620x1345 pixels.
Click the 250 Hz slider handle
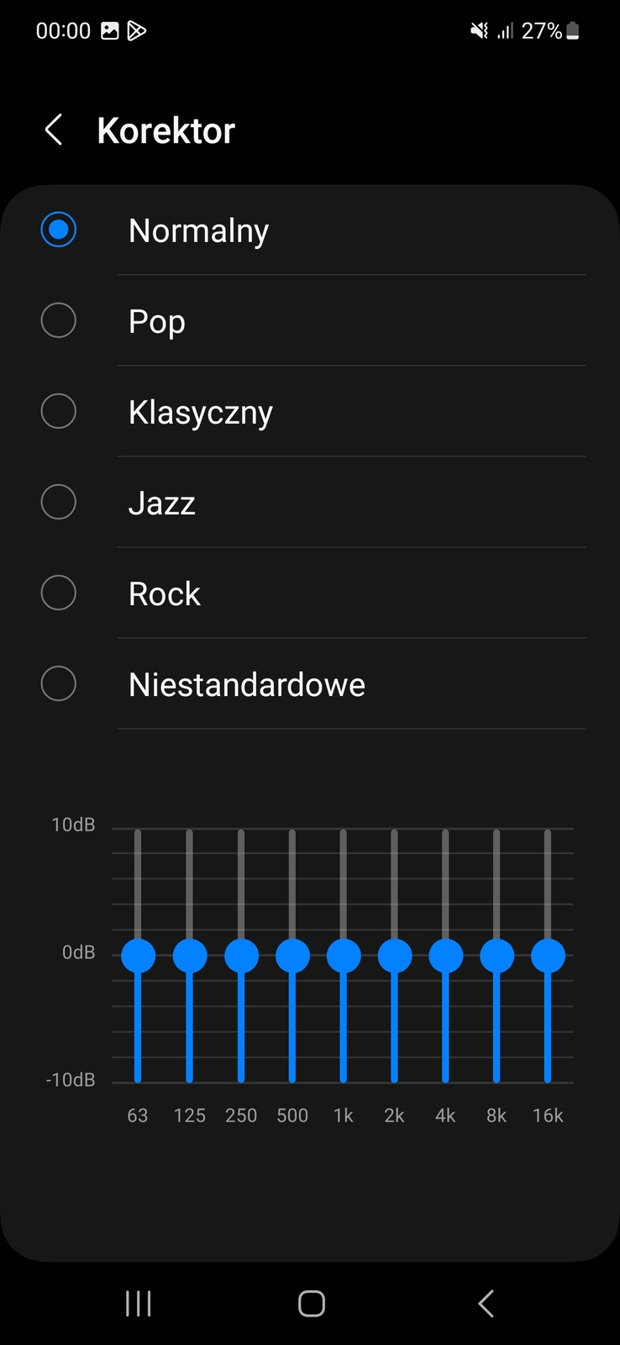click(241, 956)
